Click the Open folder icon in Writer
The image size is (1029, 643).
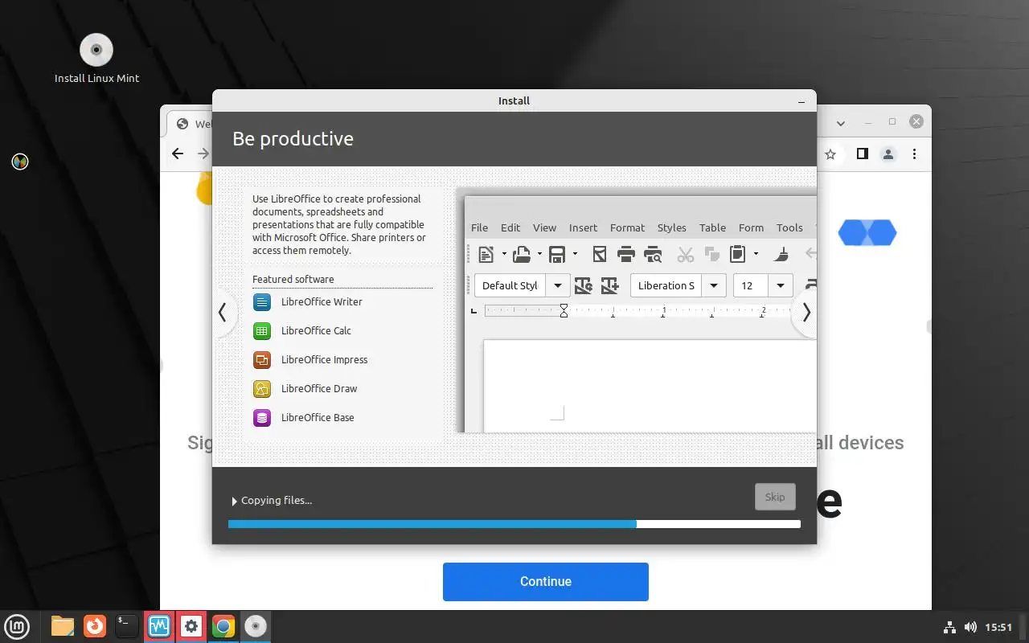coord(522,255)
